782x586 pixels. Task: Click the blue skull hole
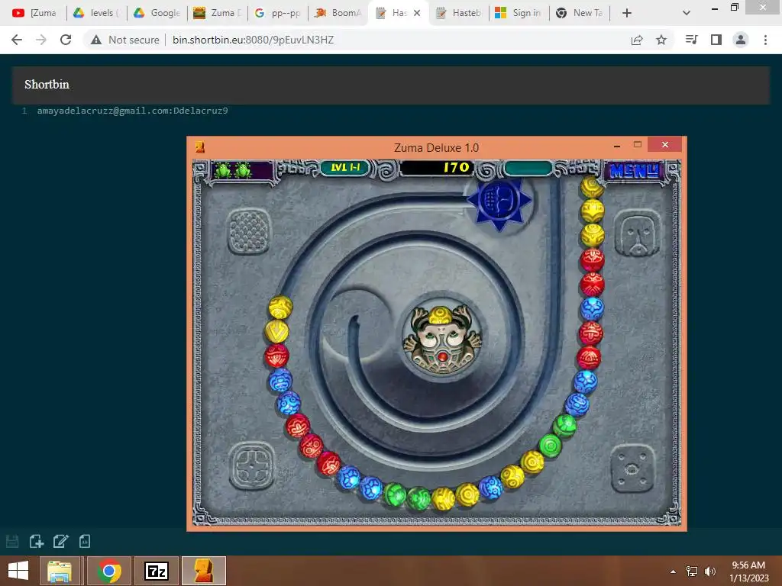coord(499,201)
